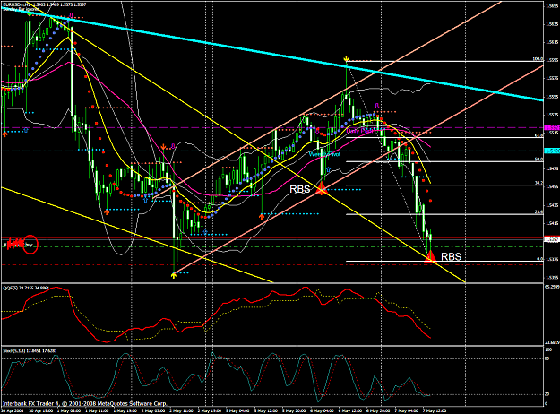Click the Stochastic 20 level axis label

(547, 394)
